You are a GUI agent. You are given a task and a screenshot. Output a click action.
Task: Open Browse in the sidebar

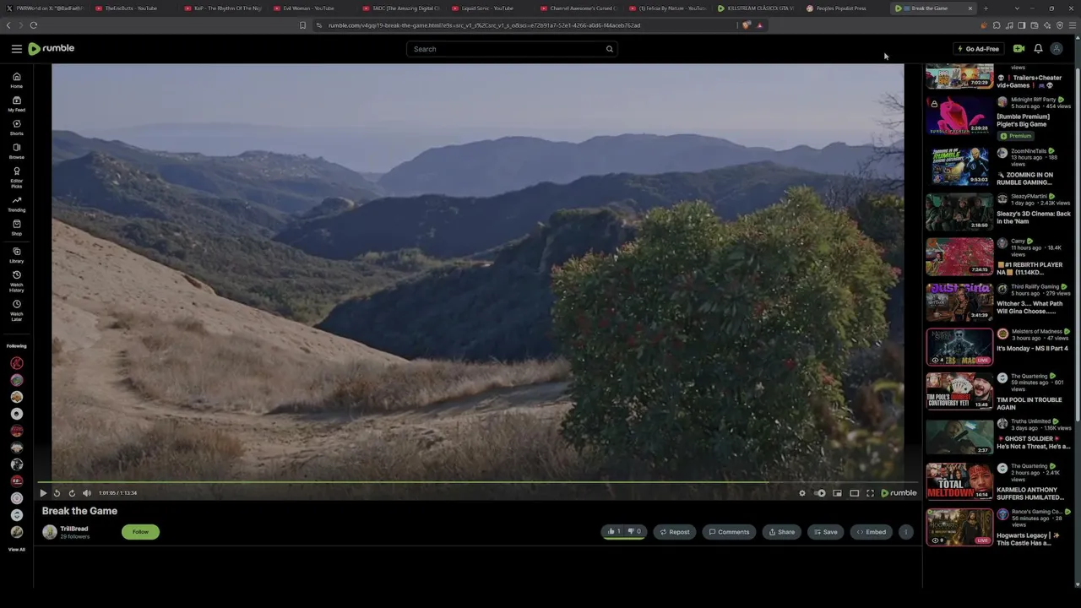pos(16,151)
